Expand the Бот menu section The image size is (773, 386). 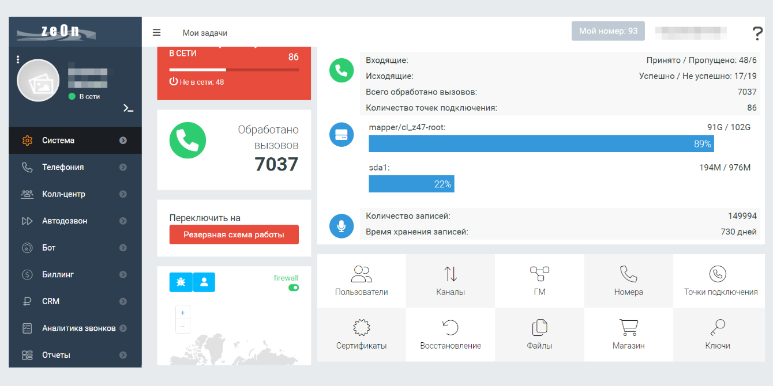(75, 248)
